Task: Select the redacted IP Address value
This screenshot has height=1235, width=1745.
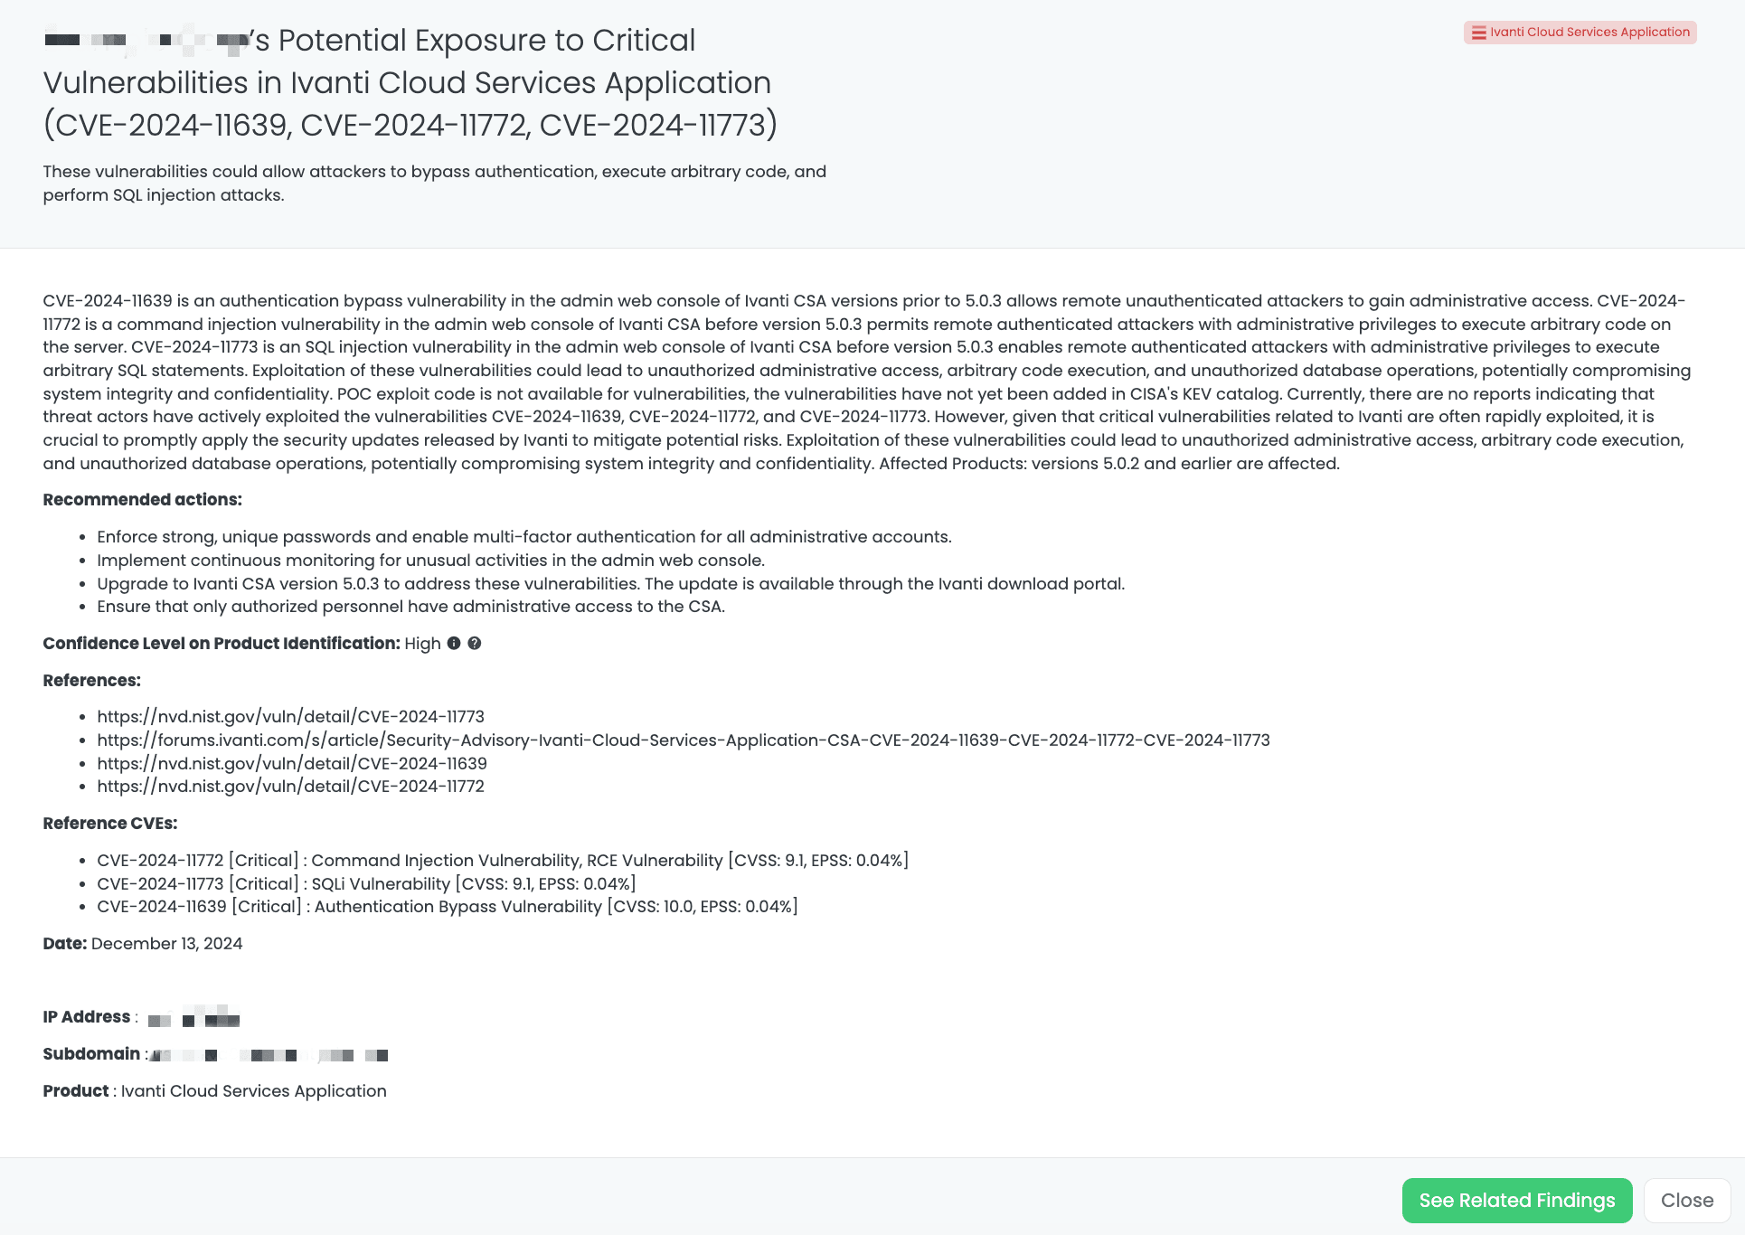Action: click(193, 1018)
